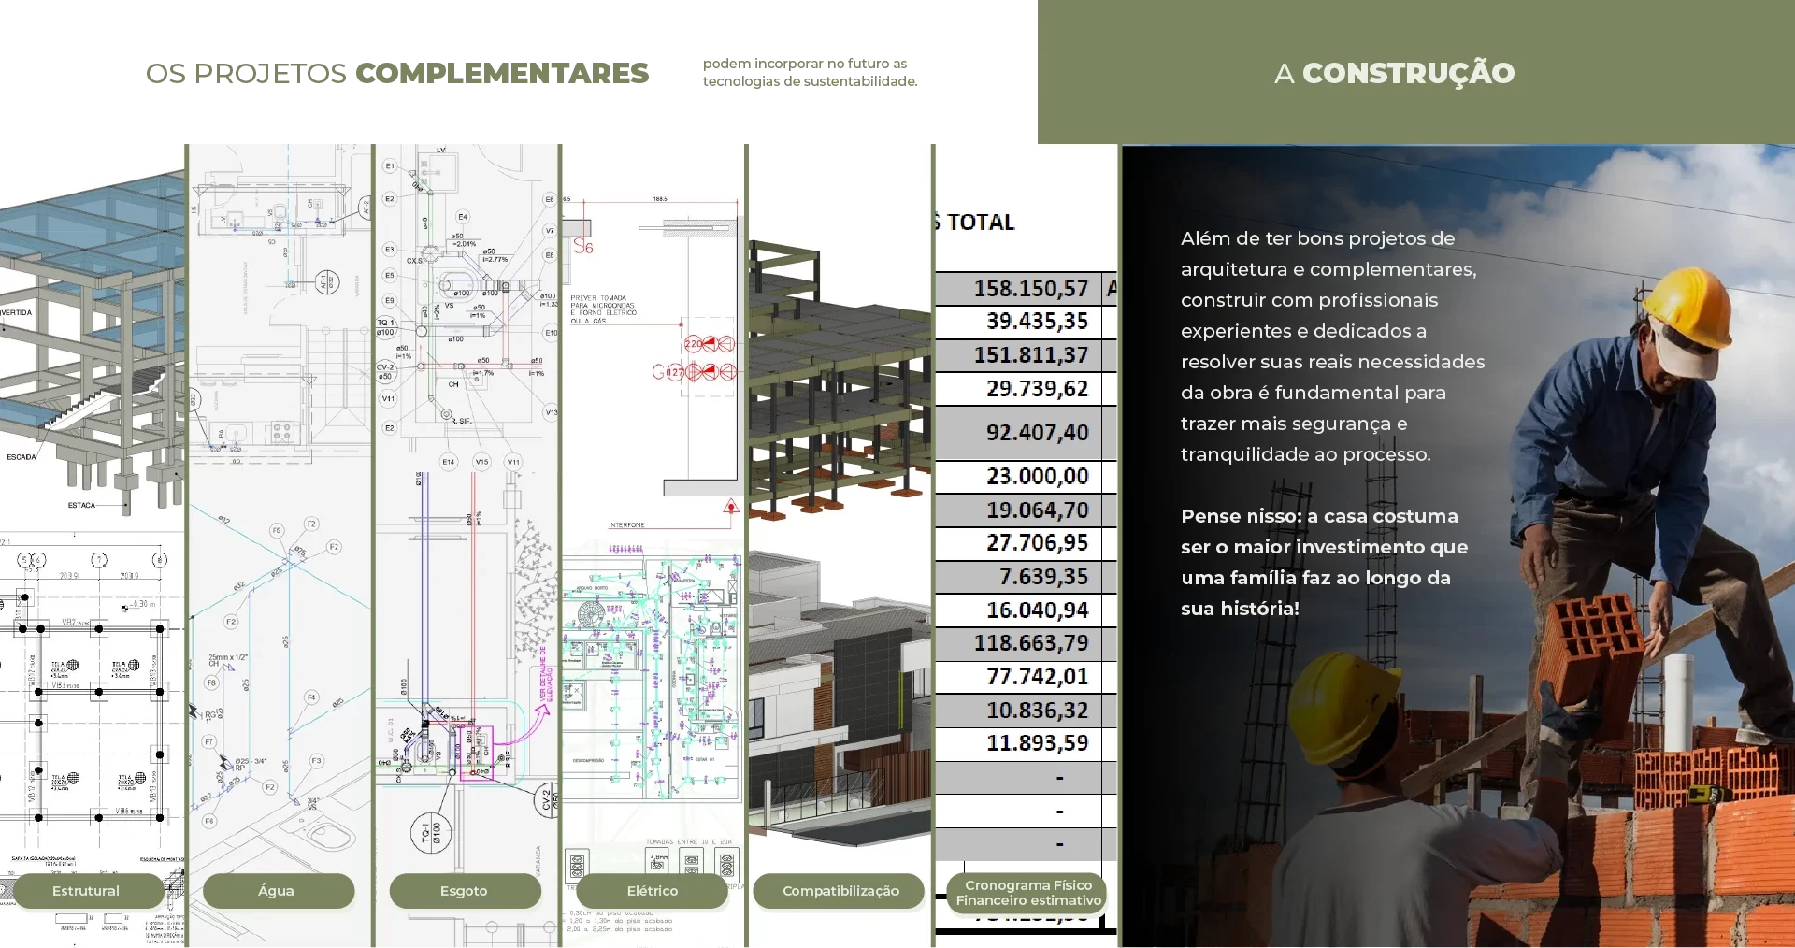The width and height of the screenshot is (1795, 948).
Task: Select the value 118.663,79
Action: tap(1031, 643)
